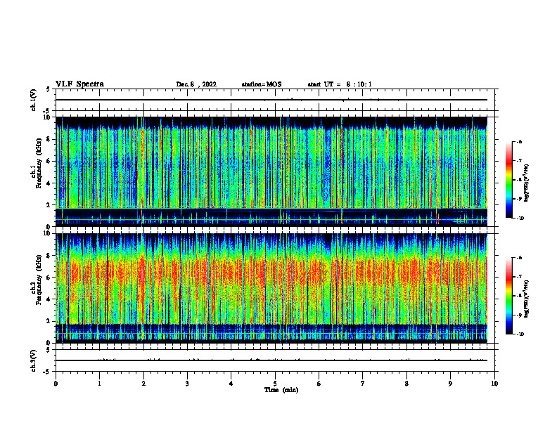The height and width of the screenshot is (430, 557).
Task: Click the "8" kHz tick of ch.1 spectrogram
Action: pyautogui.click(x=49, y=139)
